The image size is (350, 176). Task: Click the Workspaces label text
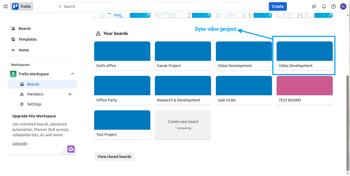coord(20,65)
